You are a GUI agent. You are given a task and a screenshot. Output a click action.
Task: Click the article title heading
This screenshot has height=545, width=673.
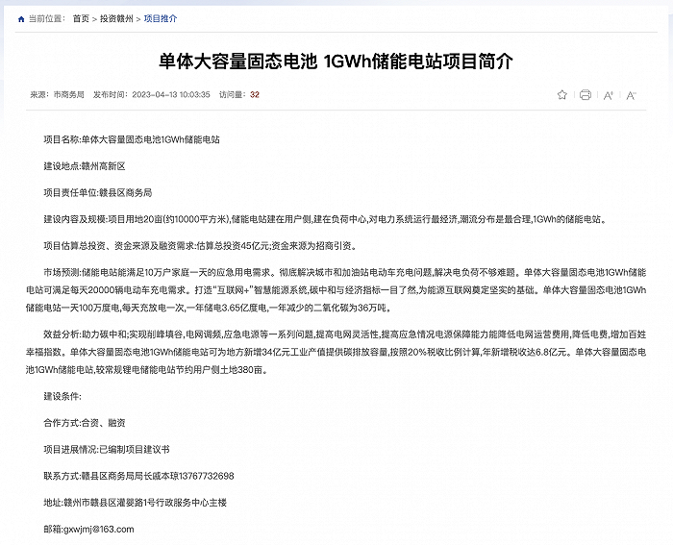(x=336, y=62)
